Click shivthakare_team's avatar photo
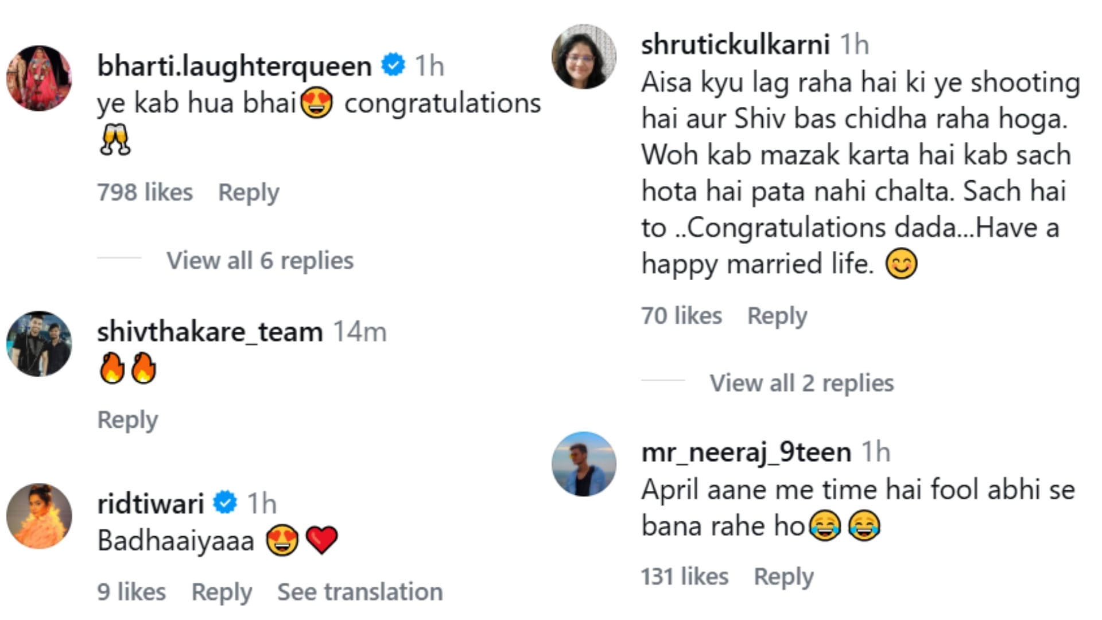 (x=39, y=344)
